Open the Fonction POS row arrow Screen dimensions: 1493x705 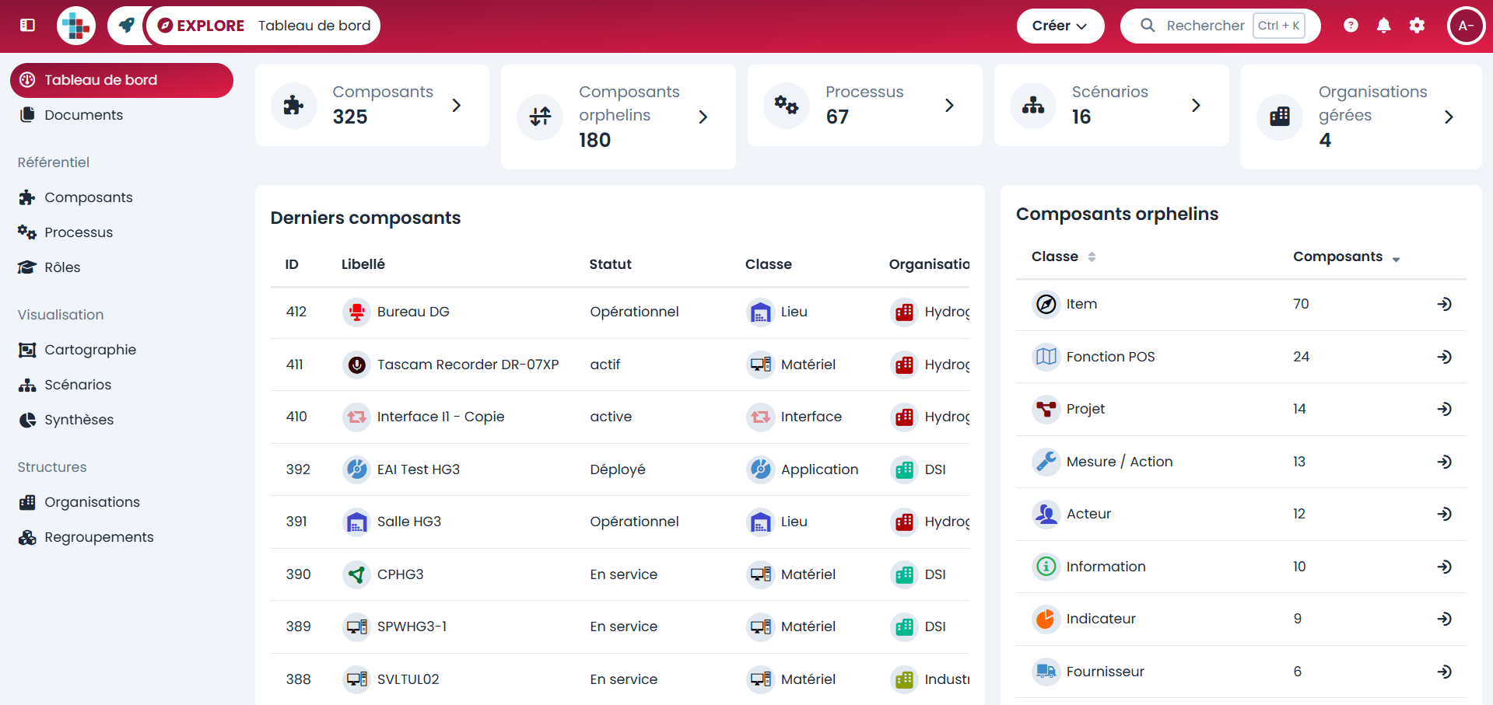[1445, 357]
